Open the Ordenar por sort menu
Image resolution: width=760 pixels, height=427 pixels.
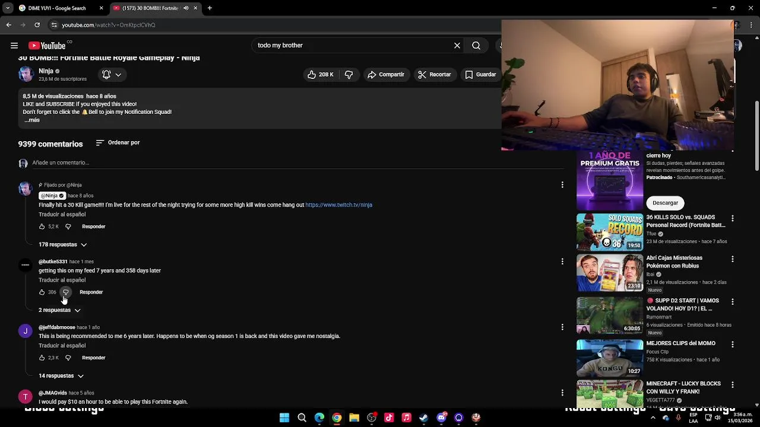tap(118, 142)
